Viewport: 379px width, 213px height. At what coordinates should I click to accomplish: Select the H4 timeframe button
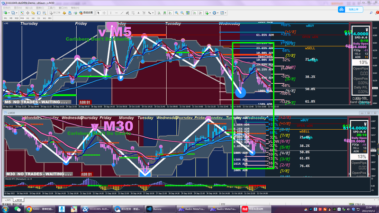pos(33,18)
